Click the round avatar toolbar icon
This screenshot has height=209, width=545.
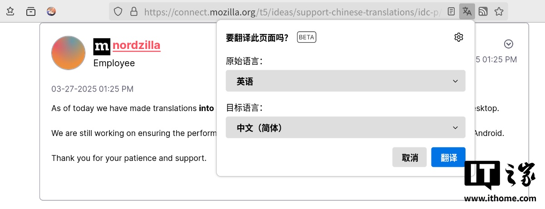52,11
